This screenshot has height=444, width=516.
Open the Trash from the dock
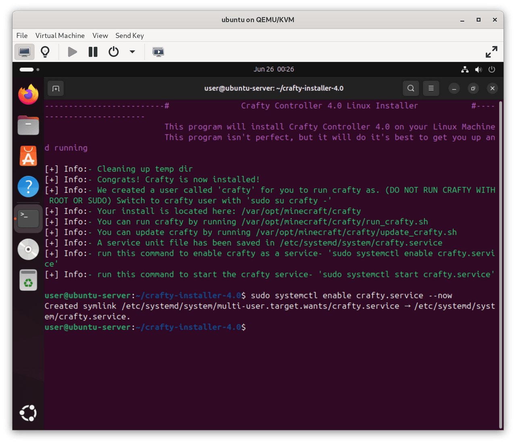(x=28, y=280)
